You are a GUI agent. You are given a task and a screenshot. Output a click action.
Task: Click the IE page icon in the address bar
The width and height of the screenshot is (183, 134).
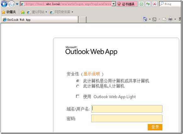[x=22, y=4]
